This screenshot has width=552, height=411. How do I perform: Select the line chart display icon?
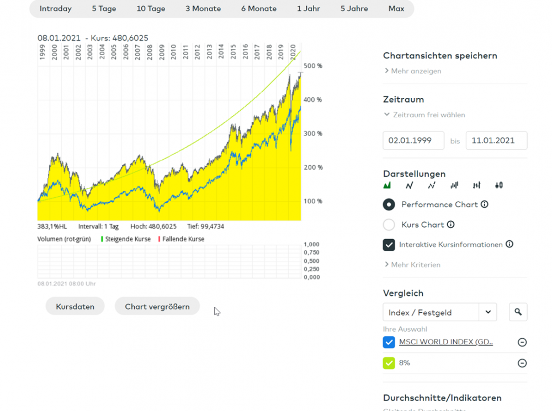(x=410, y=185)
